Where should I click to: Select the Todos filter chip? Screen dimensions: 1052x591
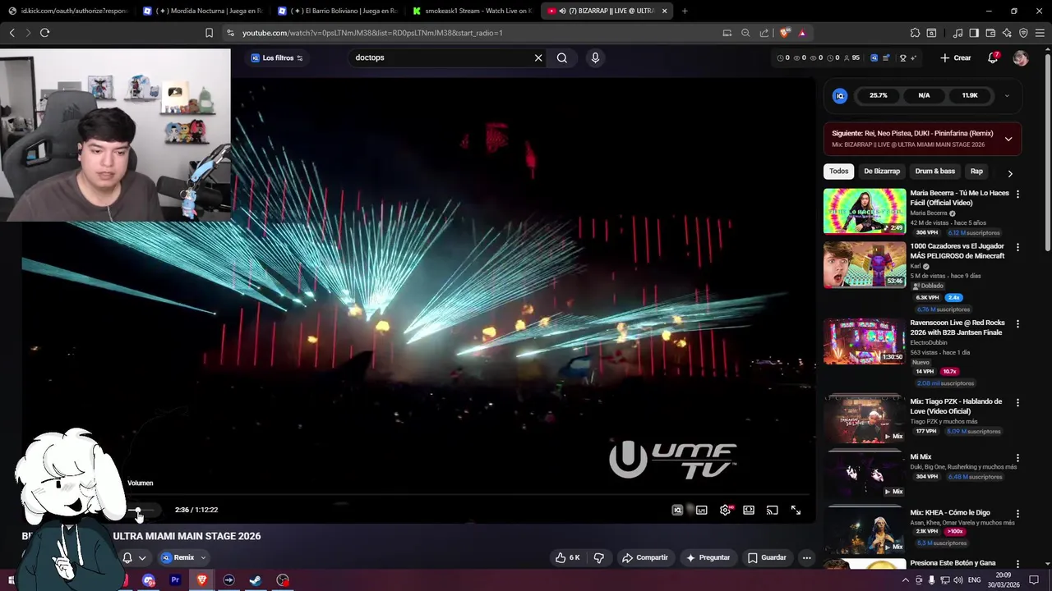pyautogui.click(x=838, y=171)
